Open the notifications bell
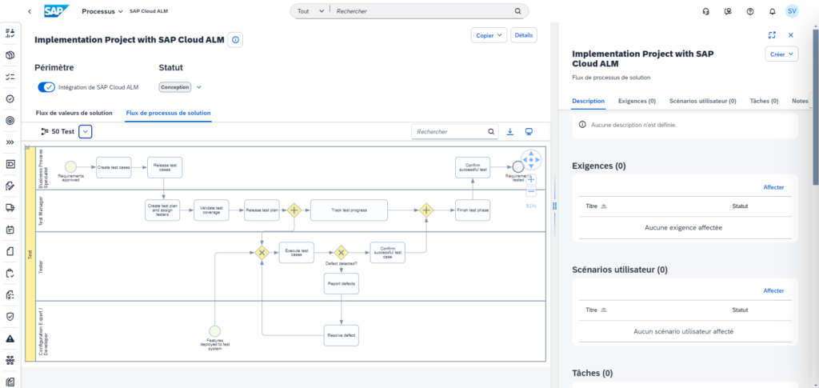Image resolution: width=819 pixels, height=388 pixels. click(773, 11)
